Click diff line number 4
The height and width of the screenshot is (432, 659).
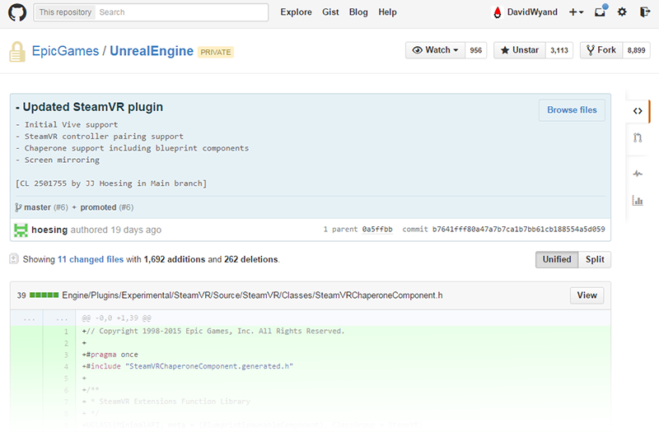pyautogui.click(x=66, y=367)
